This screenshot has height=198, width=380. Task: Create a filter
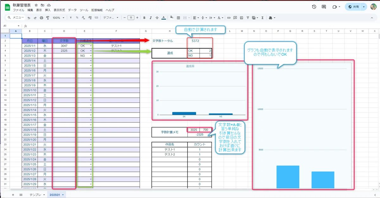coord(248,18)
